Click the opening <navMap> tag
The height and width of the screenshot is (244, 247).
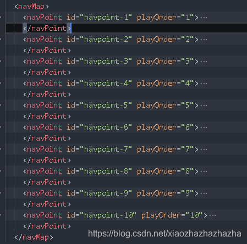click(32, 7)
